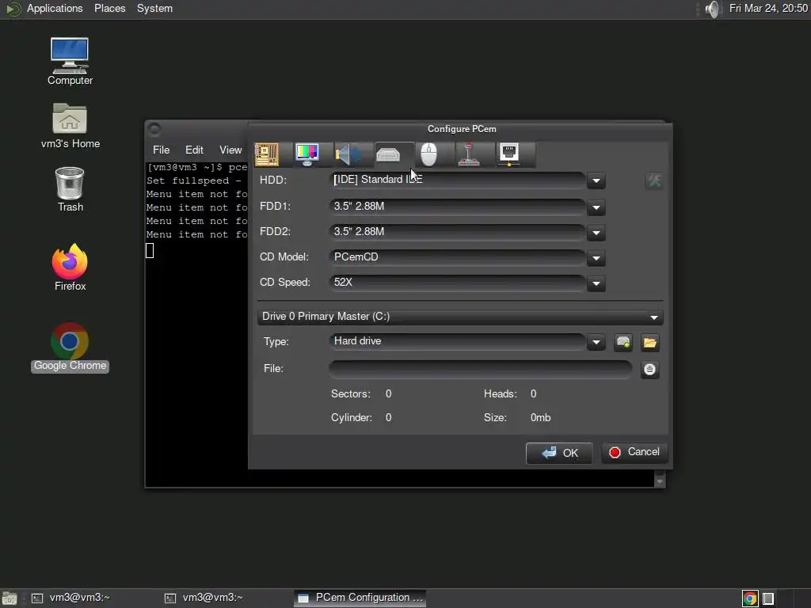Open the terminal View menu
The image size is (811, 608).
pos(230,150)
